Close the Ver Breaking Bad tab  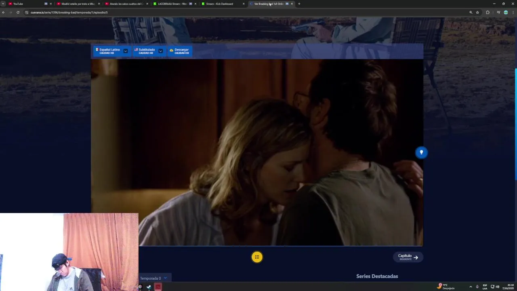click(x=292, y=4)
